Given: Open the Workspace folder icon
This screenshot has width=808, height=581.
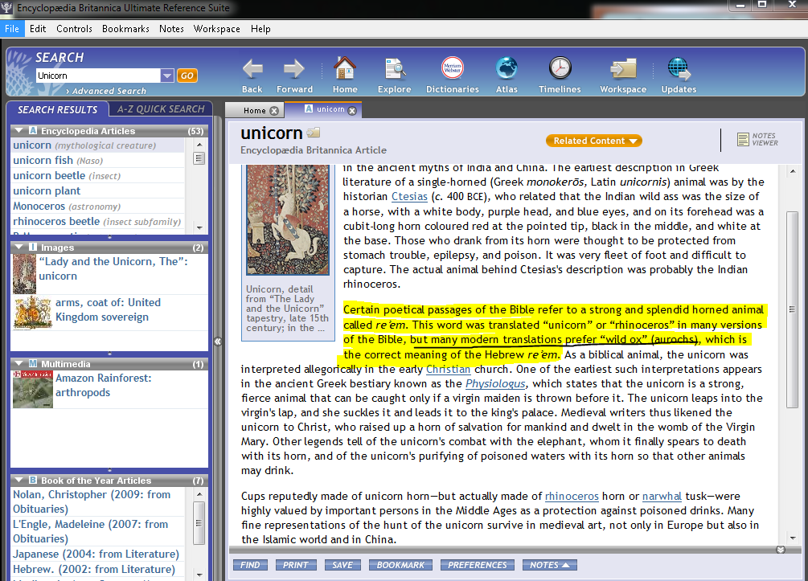Looking at the screenshot, I should tap(623, 69).
